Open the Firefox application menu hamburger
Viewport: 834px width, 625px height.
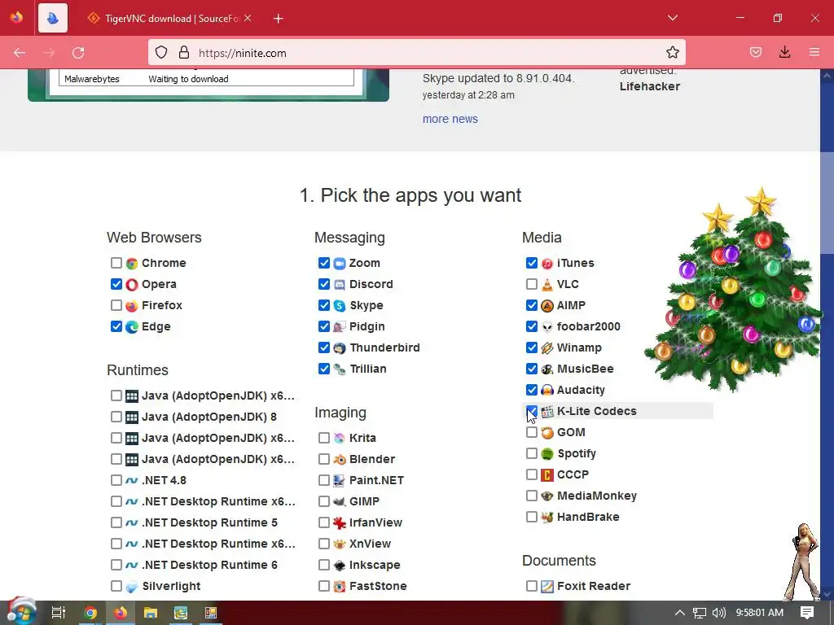(x=814, y=52)
